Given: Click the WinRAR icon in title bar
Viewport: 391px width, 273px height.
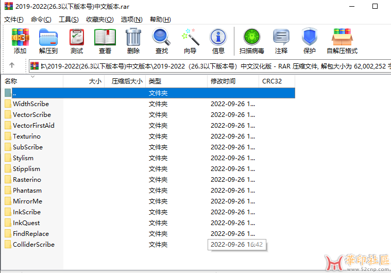Looking at the screenshot, I should click(8, 6).
